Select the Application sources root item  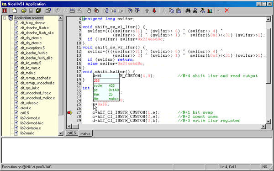click(x=29, y=18)
